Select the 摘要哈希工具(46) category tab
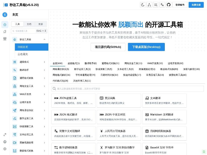Image resolution: width=207 pixels, height=155 pixels. click(x=178, y=75)
